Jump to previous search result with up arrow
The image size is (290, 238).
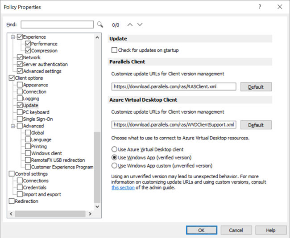[x=130, y=25]
